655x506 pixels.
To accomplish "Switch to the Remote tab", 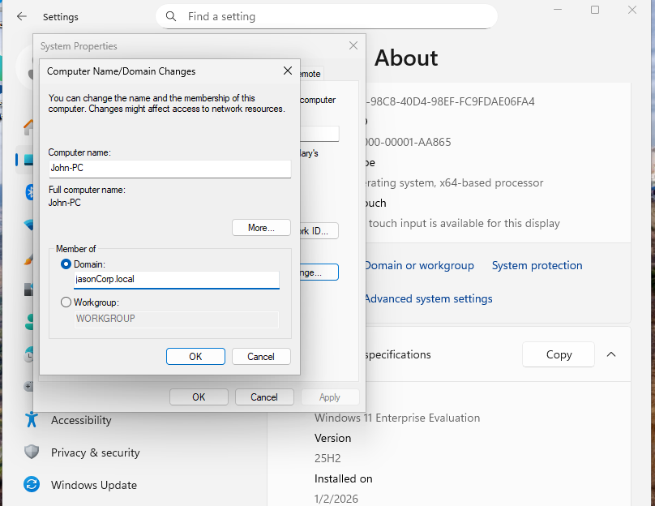I will click(311, 74).
